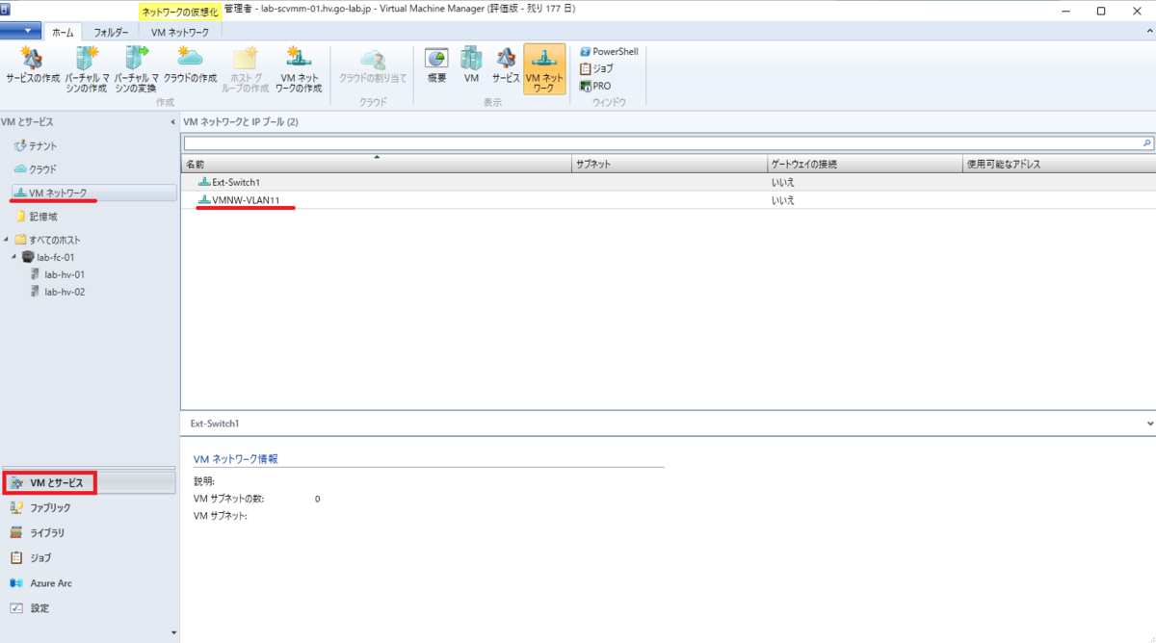Sort by ゲートウェイの接続 column header

pos(865,164)
